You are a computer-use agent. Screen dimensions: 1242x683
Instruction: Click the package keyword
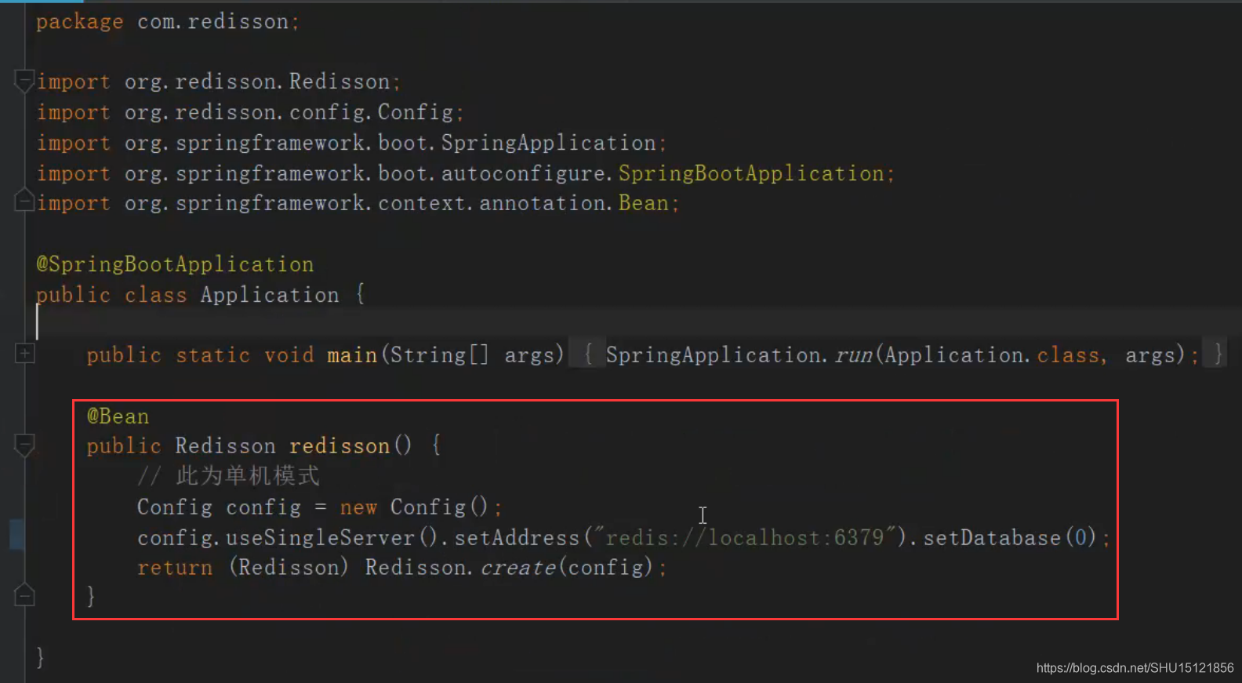pyautogui.click(x=79, y=22)
